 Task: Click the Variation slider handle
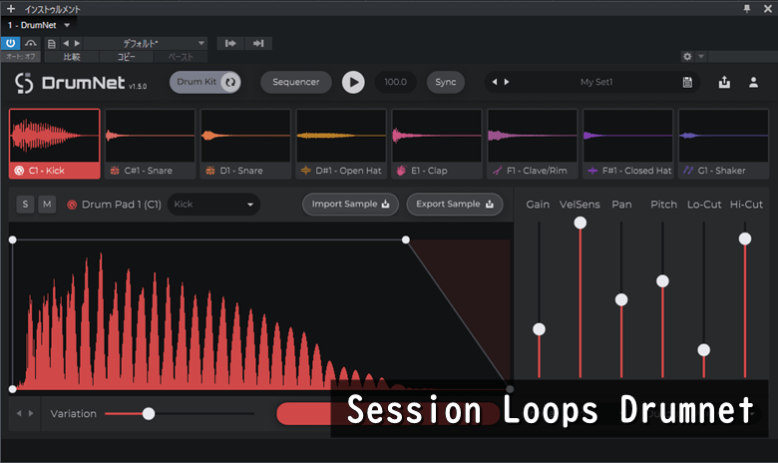149,413
